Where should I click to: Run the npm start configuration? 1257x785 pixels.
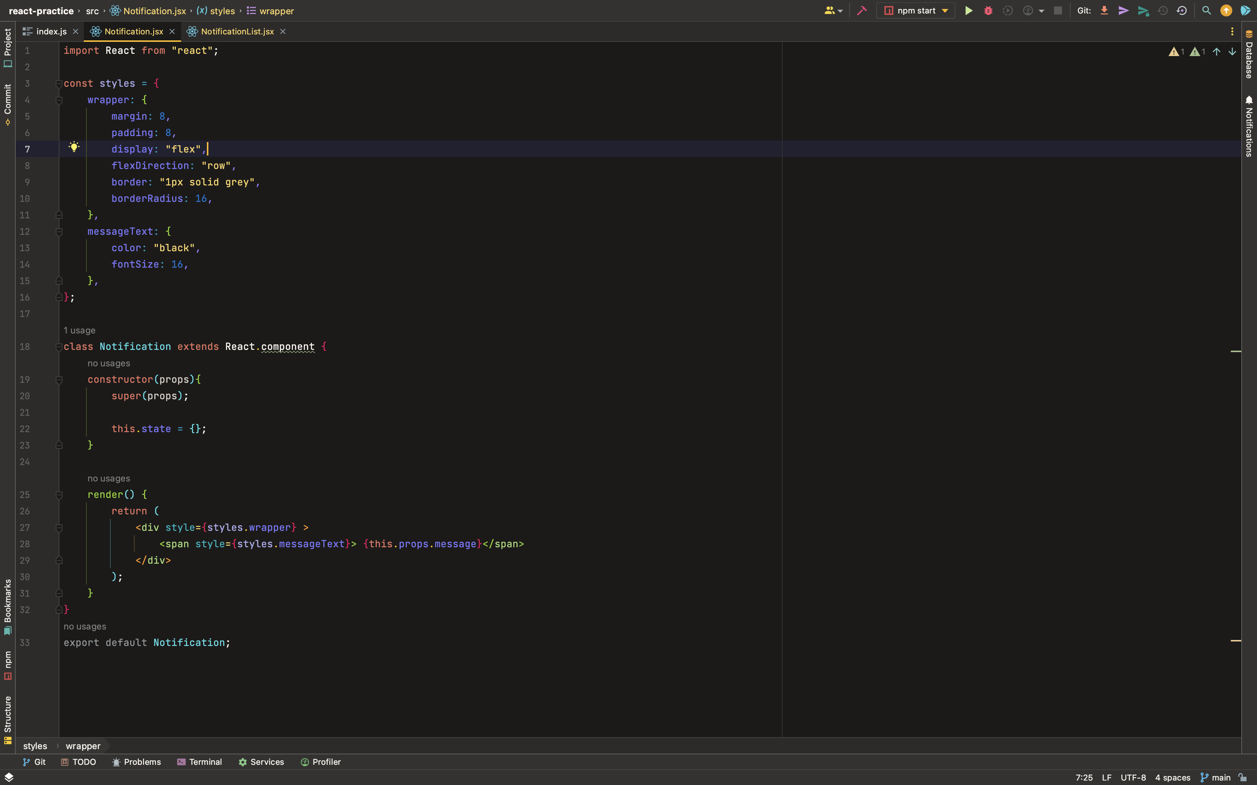pyautogui.click(x=969, y=10)
